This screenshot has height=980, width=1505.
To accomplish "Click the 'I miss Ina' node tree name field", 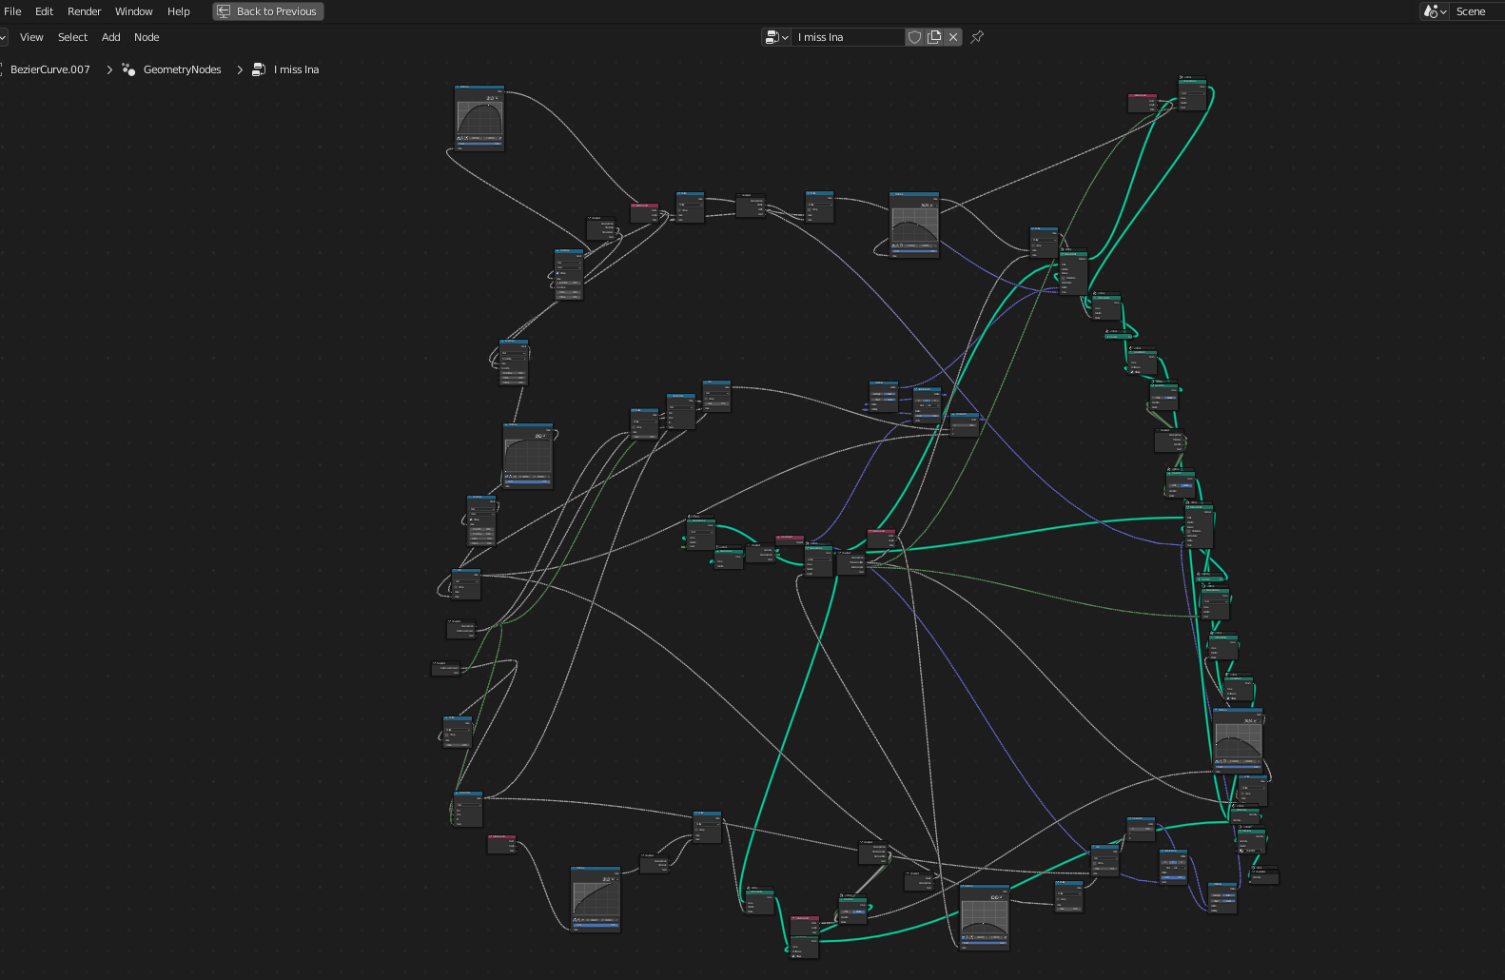I will [x=847, y=37].
